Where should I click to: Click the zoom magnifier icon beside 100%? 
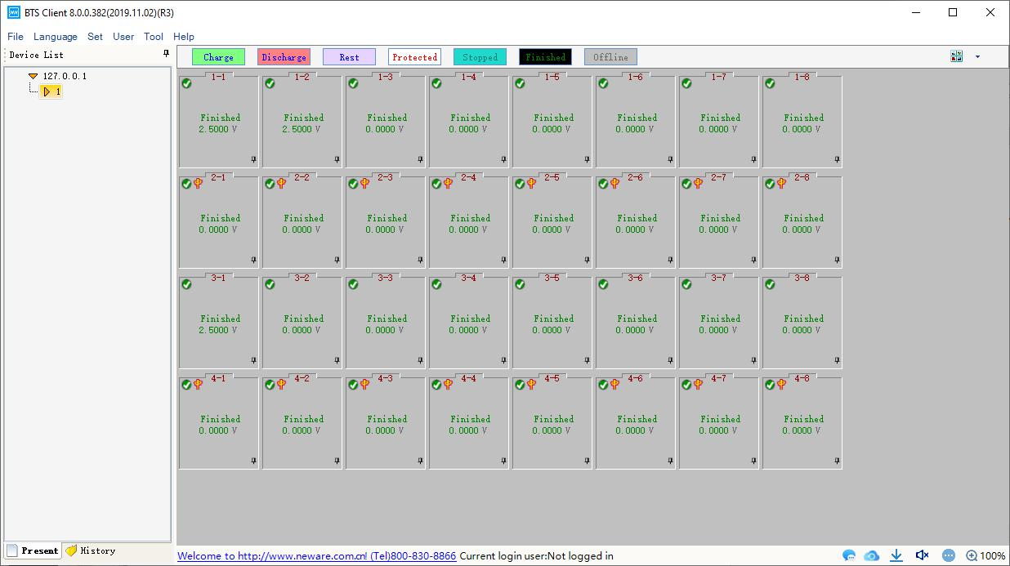972,556
